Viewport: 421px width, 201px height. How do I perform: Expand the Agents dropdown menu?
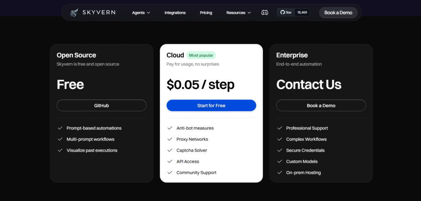tap(141, 13)
